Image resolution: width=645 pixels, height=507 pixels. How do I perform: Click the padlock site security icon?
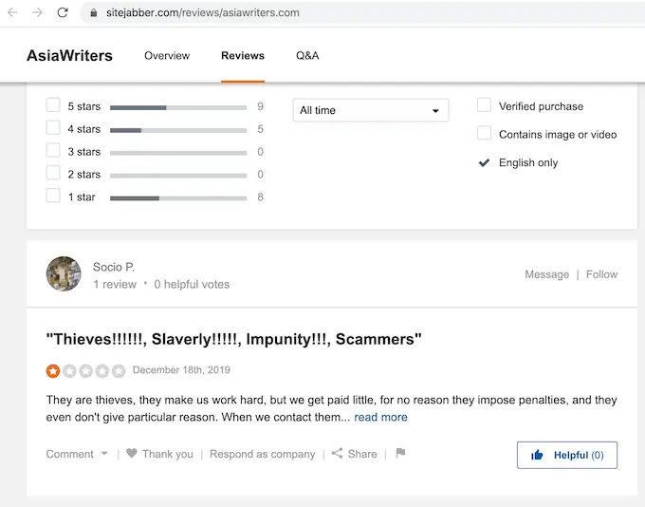(93, 13)
